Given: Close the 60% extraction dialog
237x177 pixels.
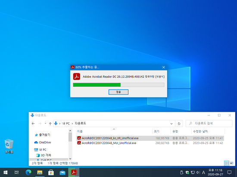Looking at the screenshot, I should click(164, 67).
